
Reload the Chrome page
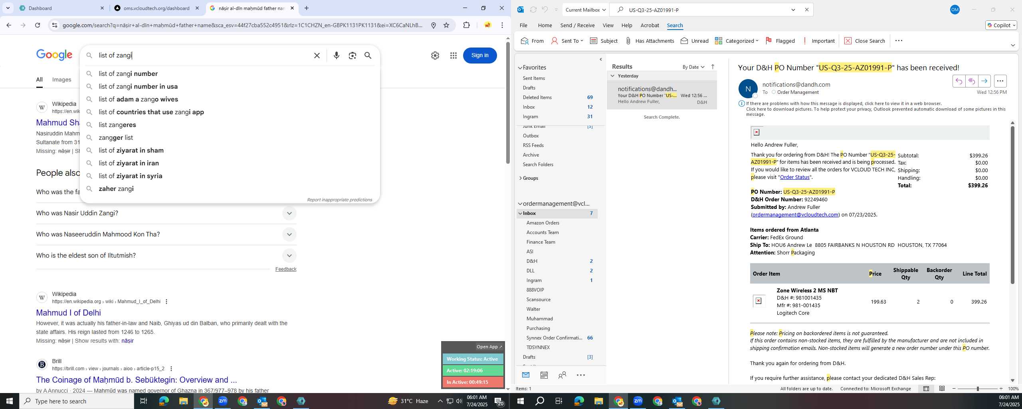pyautogui.click(x=38, y=25)
